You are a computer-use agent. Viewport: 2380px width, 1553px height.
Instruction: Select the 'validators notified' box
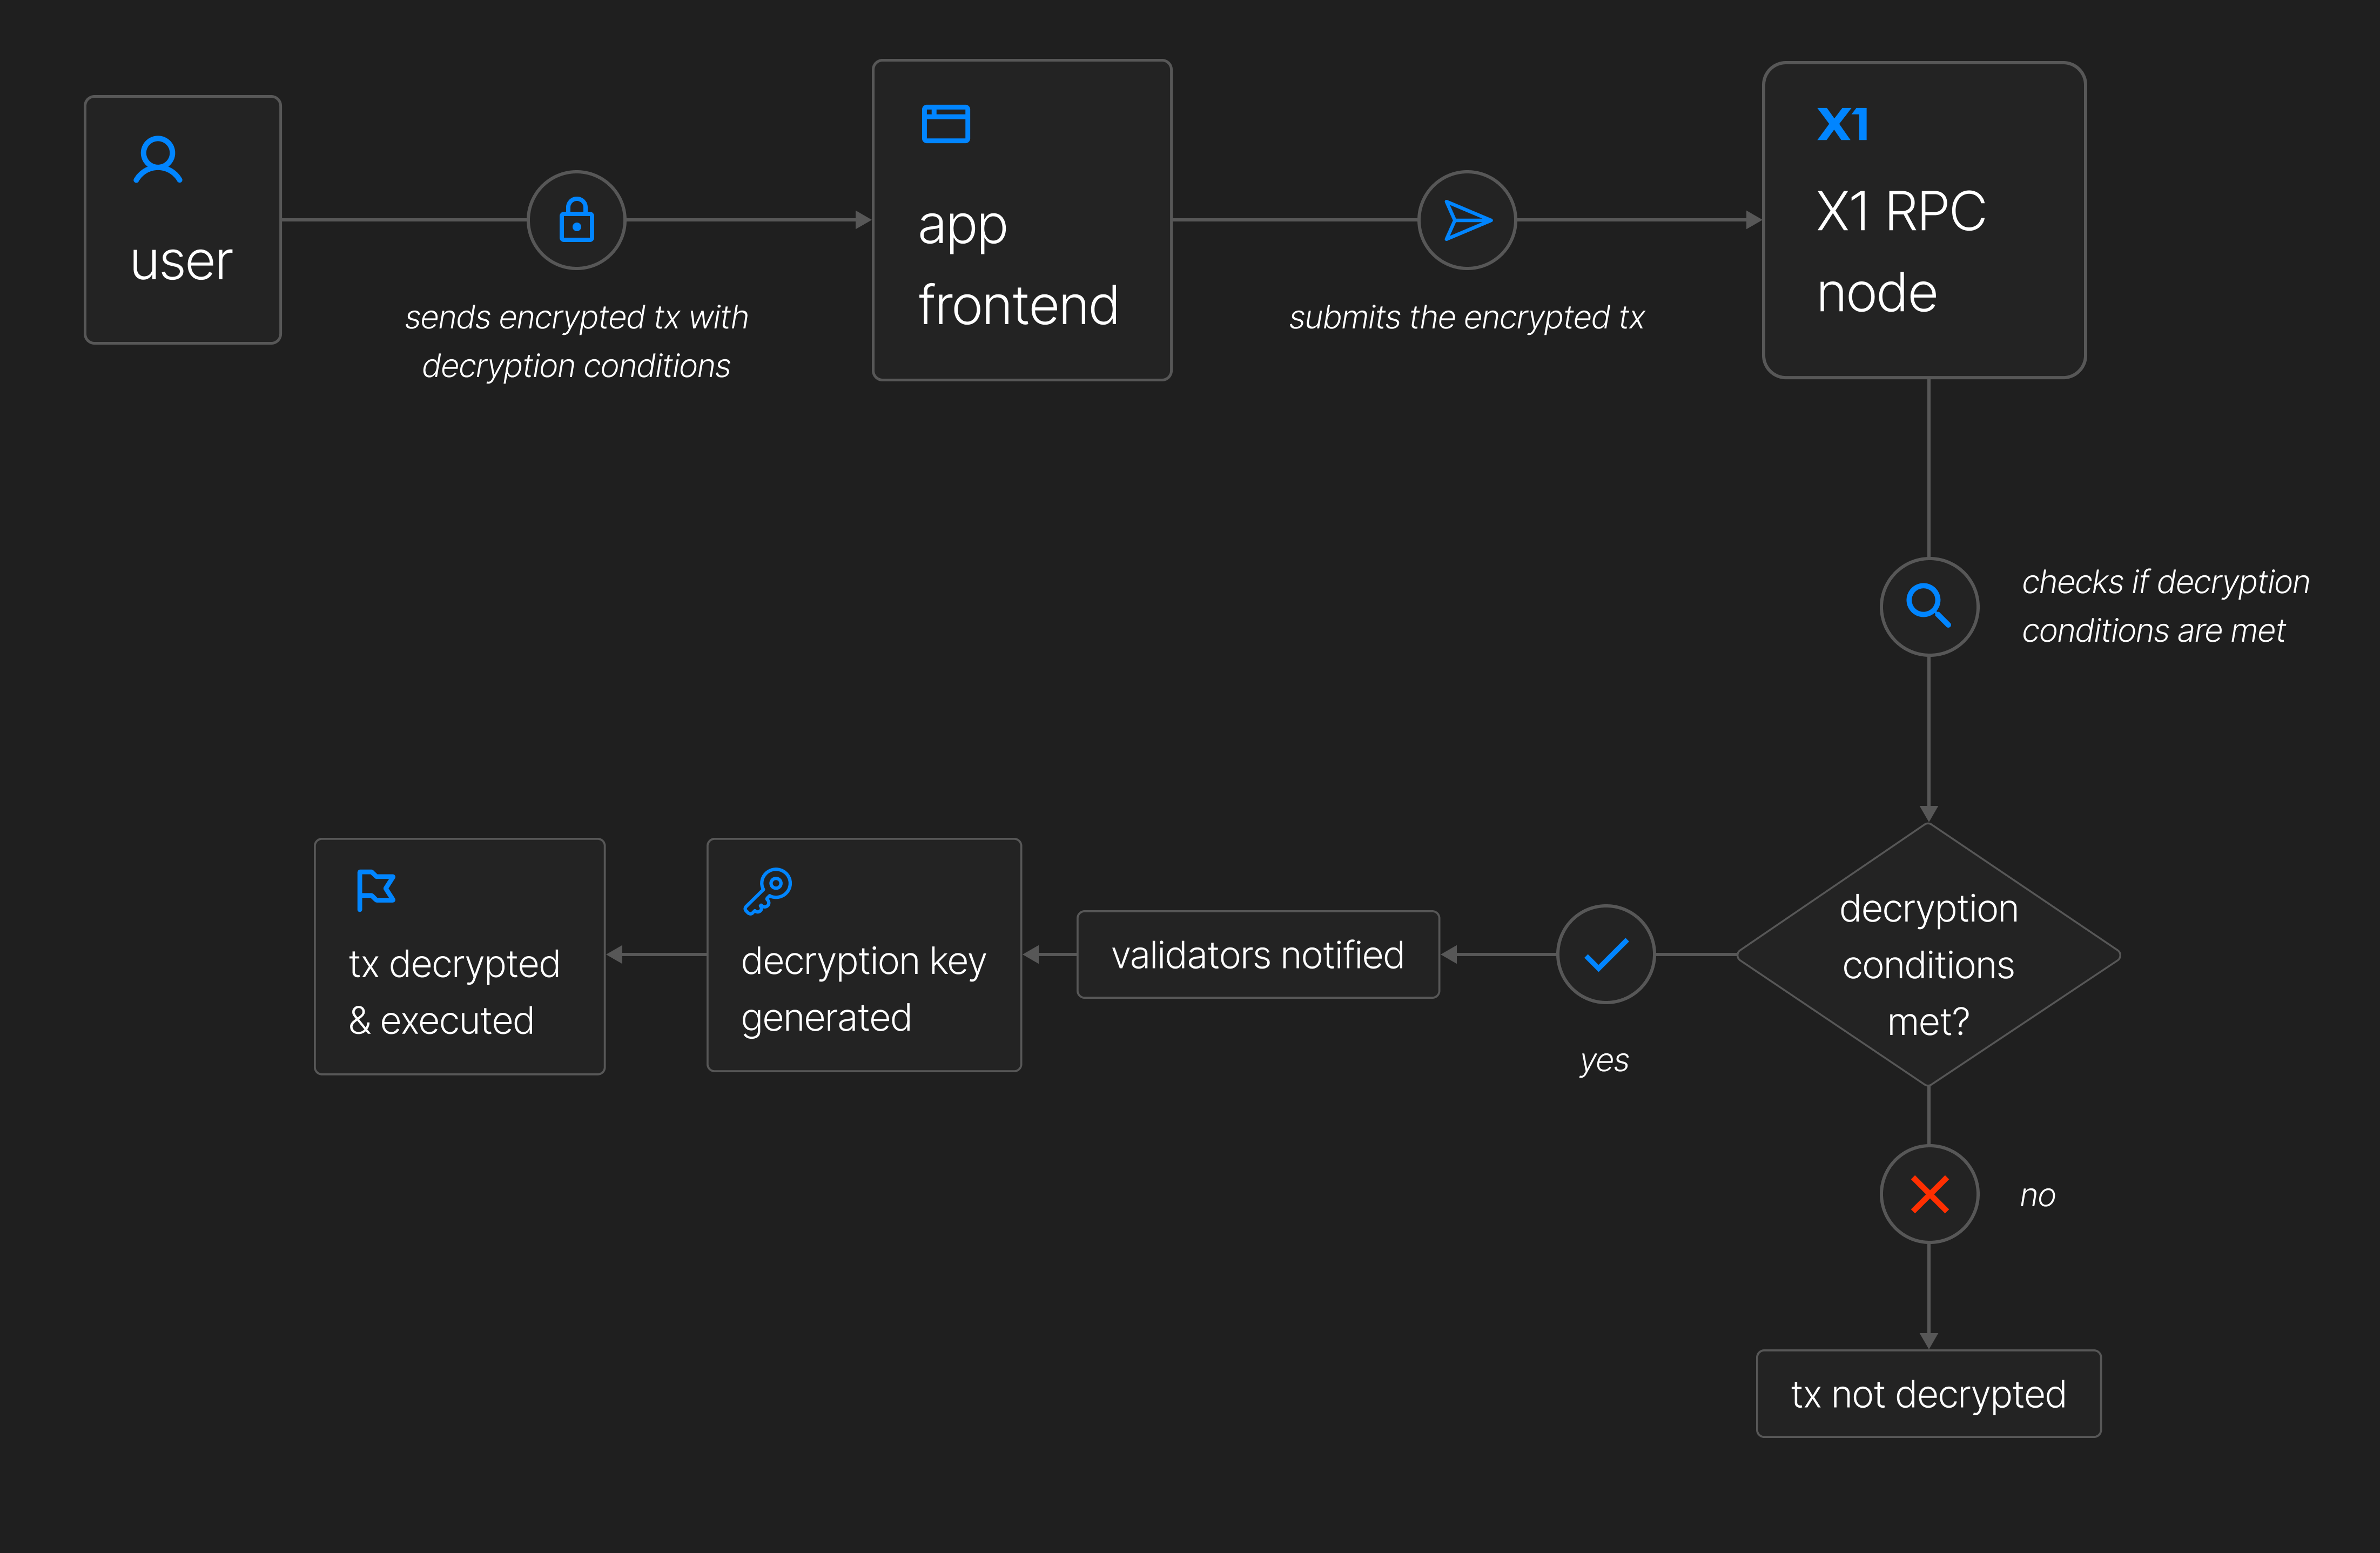1257,955
